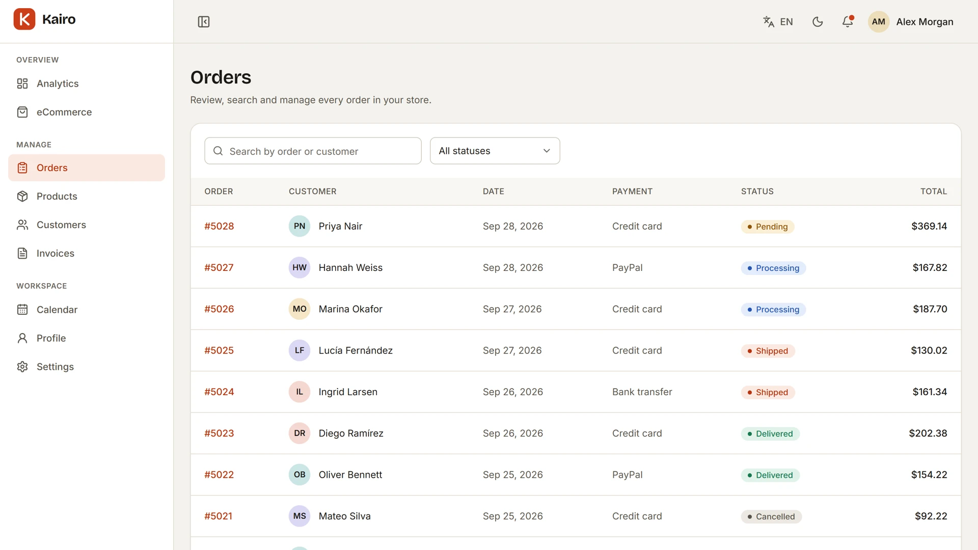Click Delivered badge for Oliver Bennett

point(770,475)
